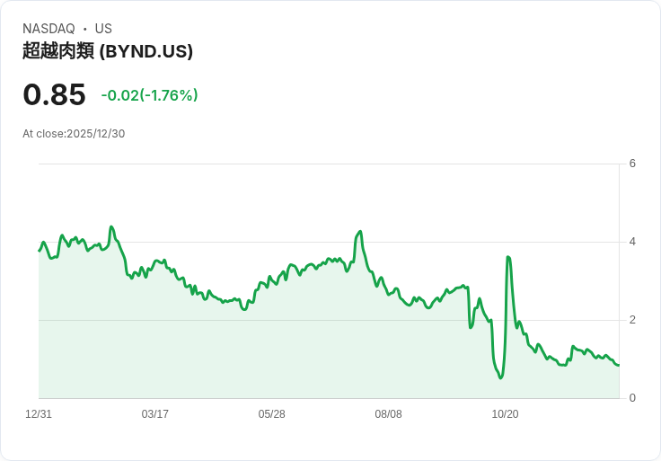The width and height of the screenshot is (661, 461).
Task: Click the 03/17 date label on x-axis
Action: 155,414
